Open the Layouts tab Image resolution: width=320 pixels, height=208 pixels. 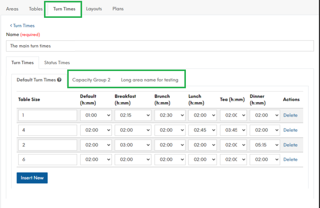click(x=94, y=9)
